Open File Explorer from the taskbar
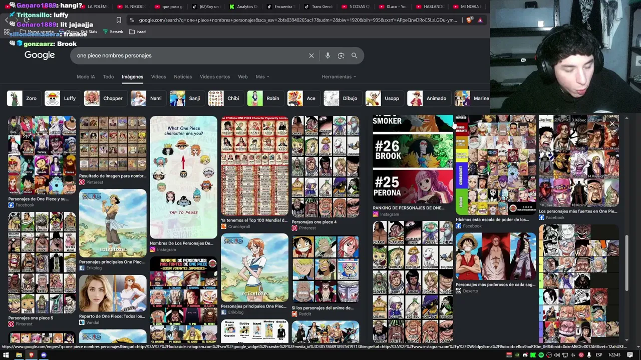 (19, 355)
